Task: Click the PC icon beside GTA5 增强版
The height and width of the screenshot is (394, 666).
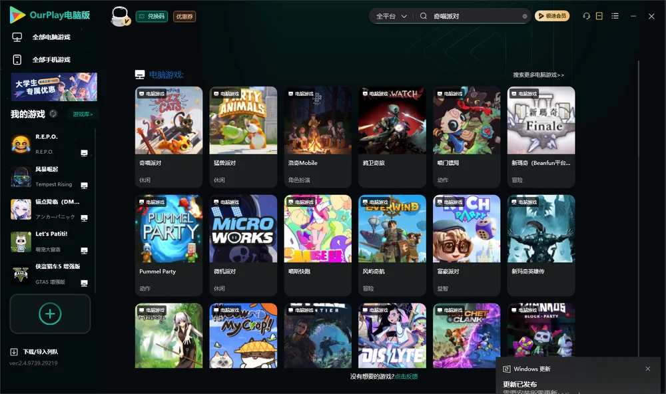Action: coord(84,284)
